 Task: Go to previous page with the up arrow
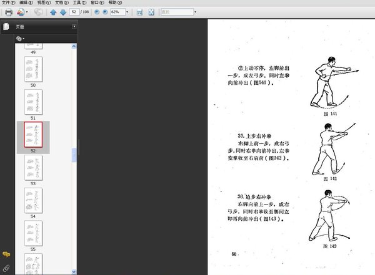tap(53, 12)
